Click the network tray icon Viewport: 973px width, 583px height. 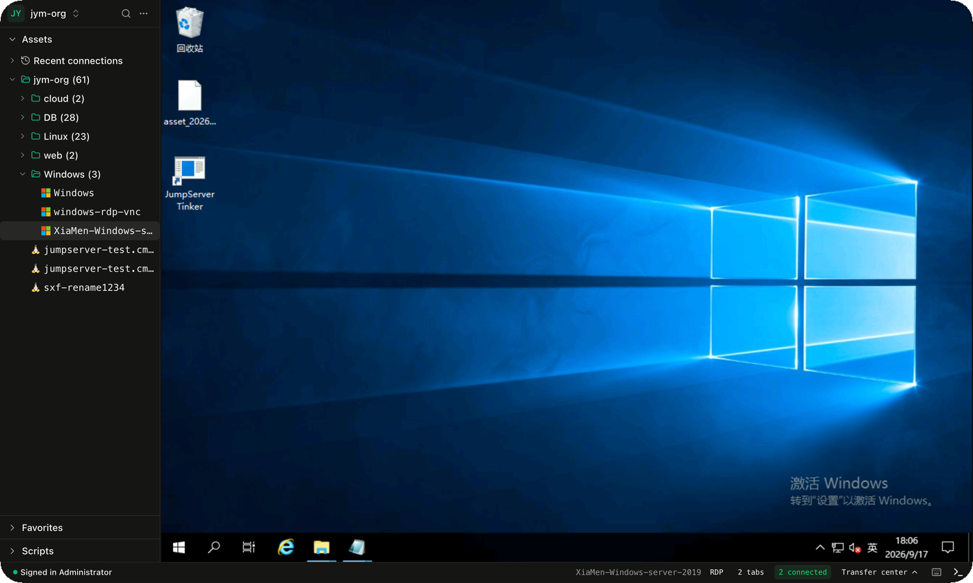(838, 548)
